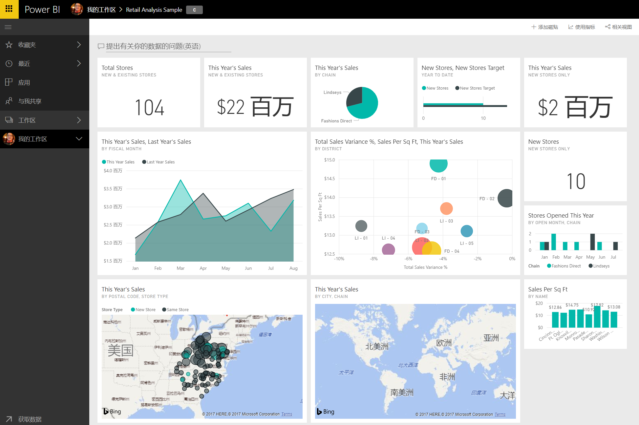The width and height of the screenshot is (639, 425).
Task: Click the Get Data (获取数据) arrow icon
Action: [x=9, y=419]
